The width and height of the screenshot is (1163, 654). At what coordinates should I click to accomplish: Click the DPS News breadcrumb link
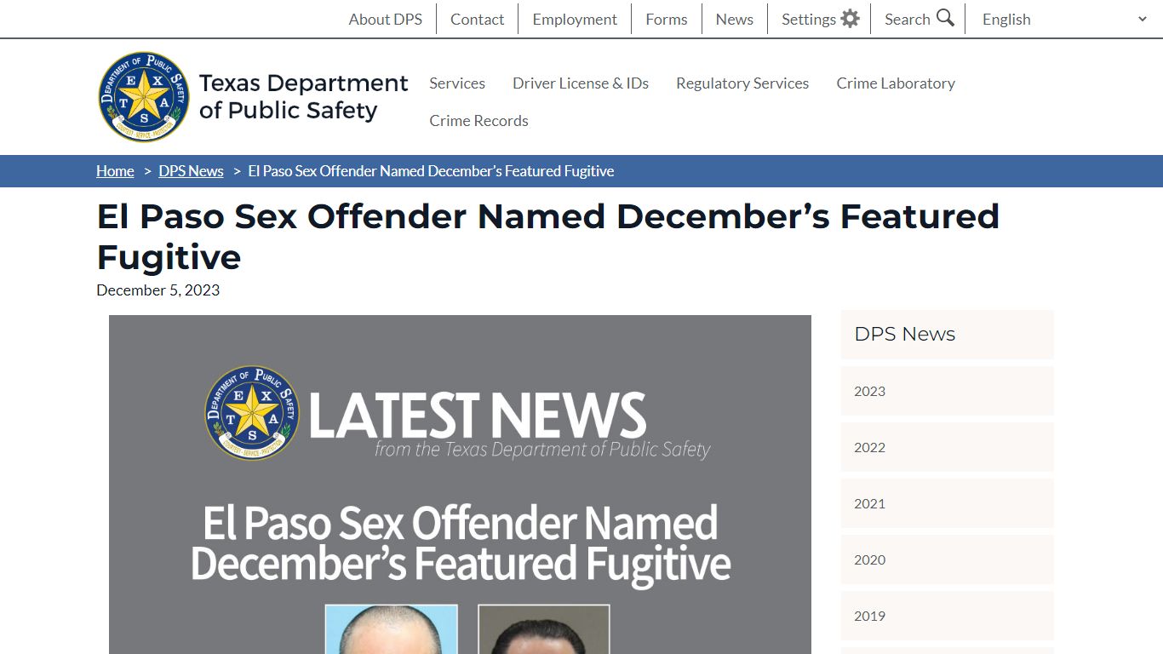(191, 171)
